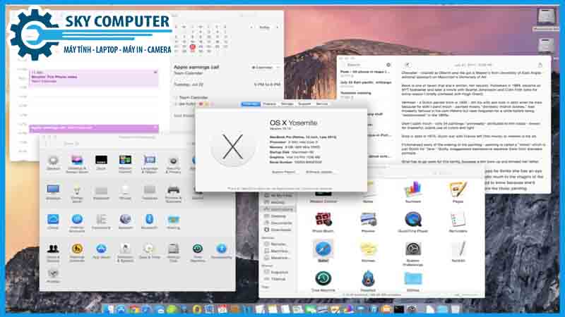Open Displays preferences pane
This screenshot has width=565, height=317.
54,192
